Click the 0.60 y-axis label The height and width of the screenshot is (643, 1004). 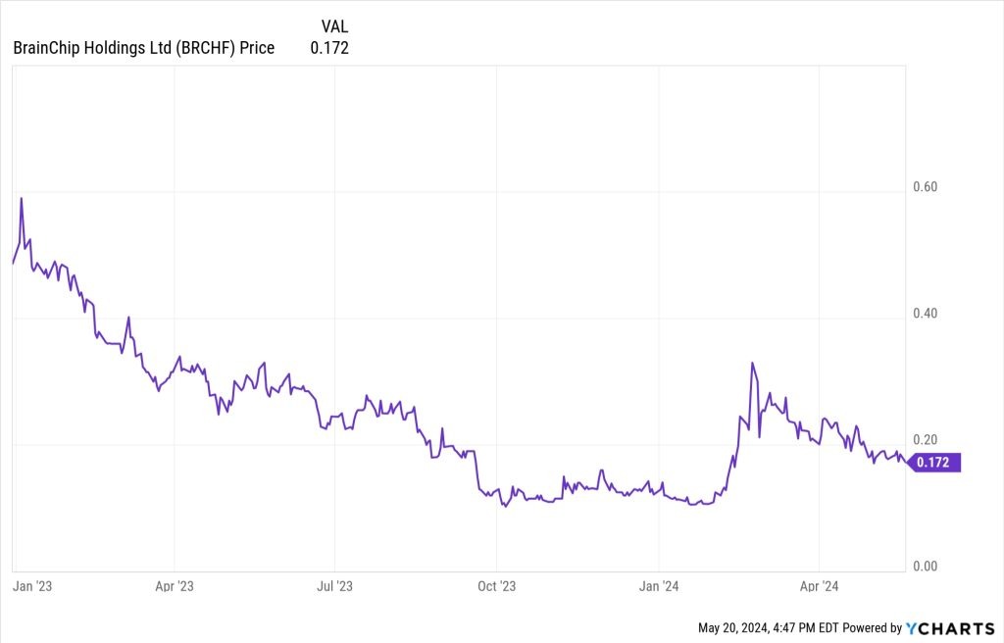tap(926, 186)
